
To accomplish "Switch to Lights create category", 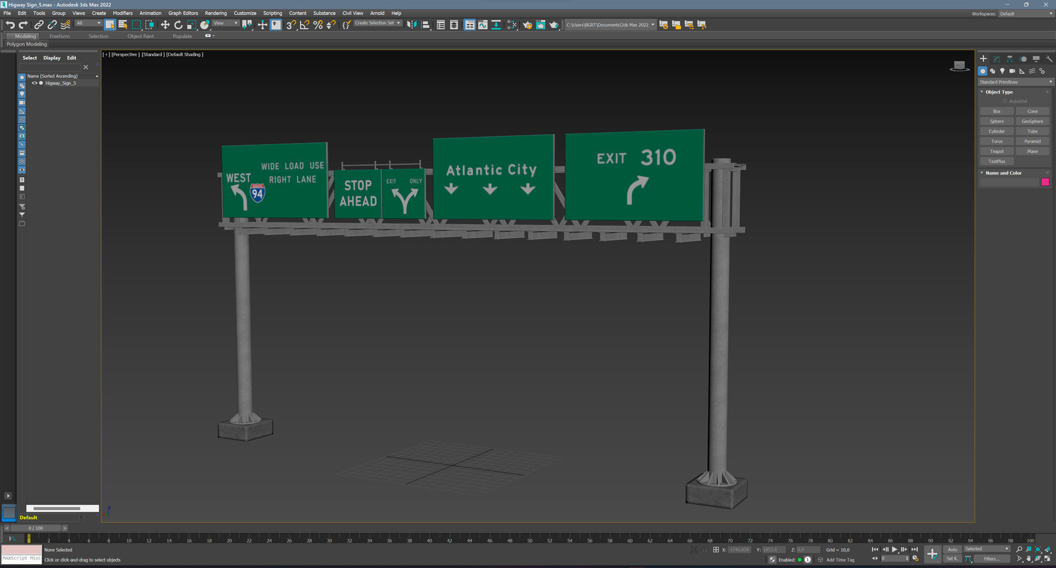I will point(1002,71).
